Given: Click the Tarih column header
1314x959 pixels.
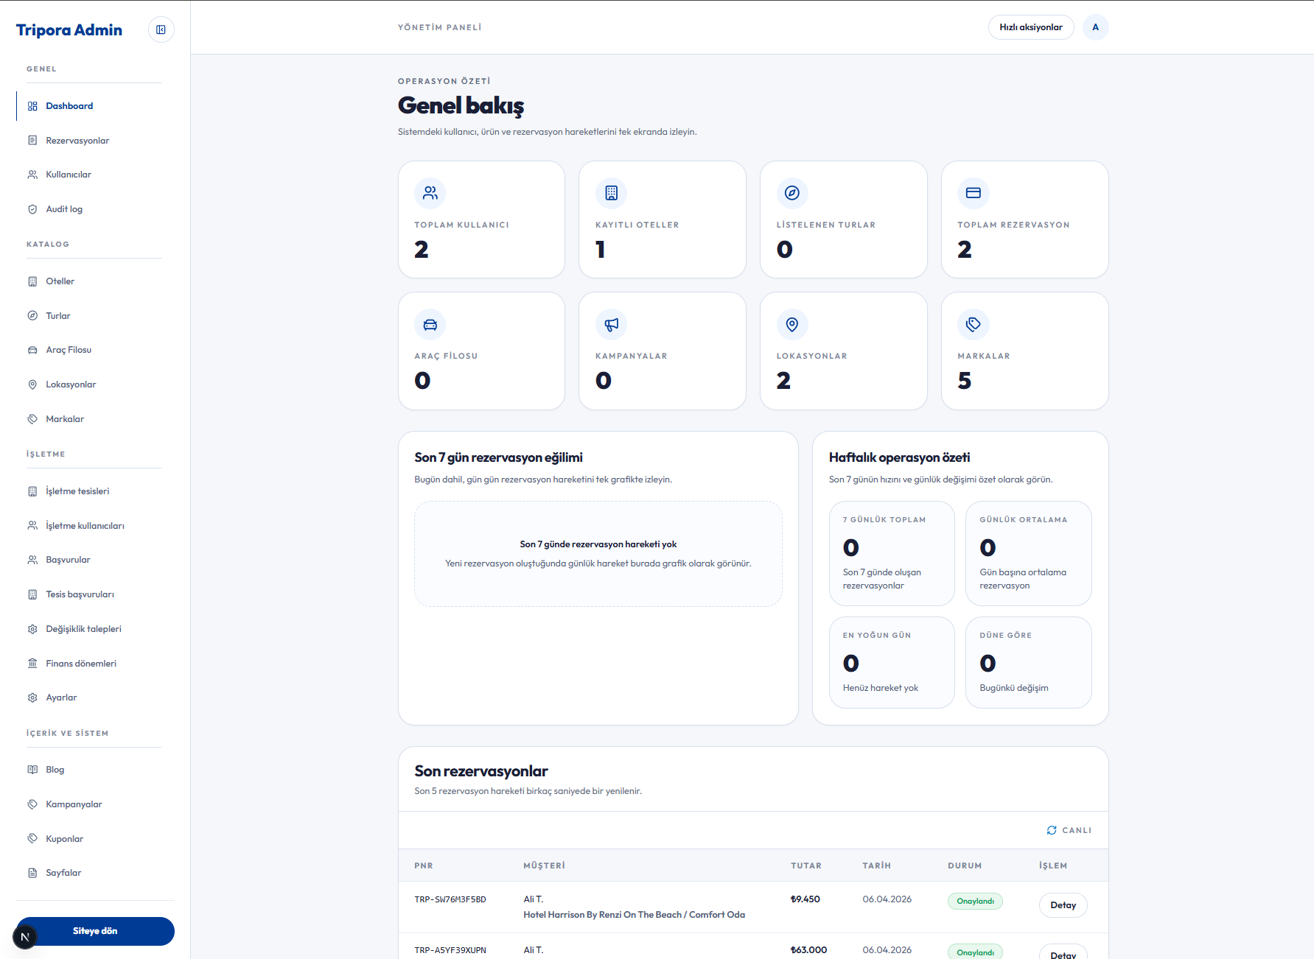Looking at the screenshot, I should click(877, 865).
